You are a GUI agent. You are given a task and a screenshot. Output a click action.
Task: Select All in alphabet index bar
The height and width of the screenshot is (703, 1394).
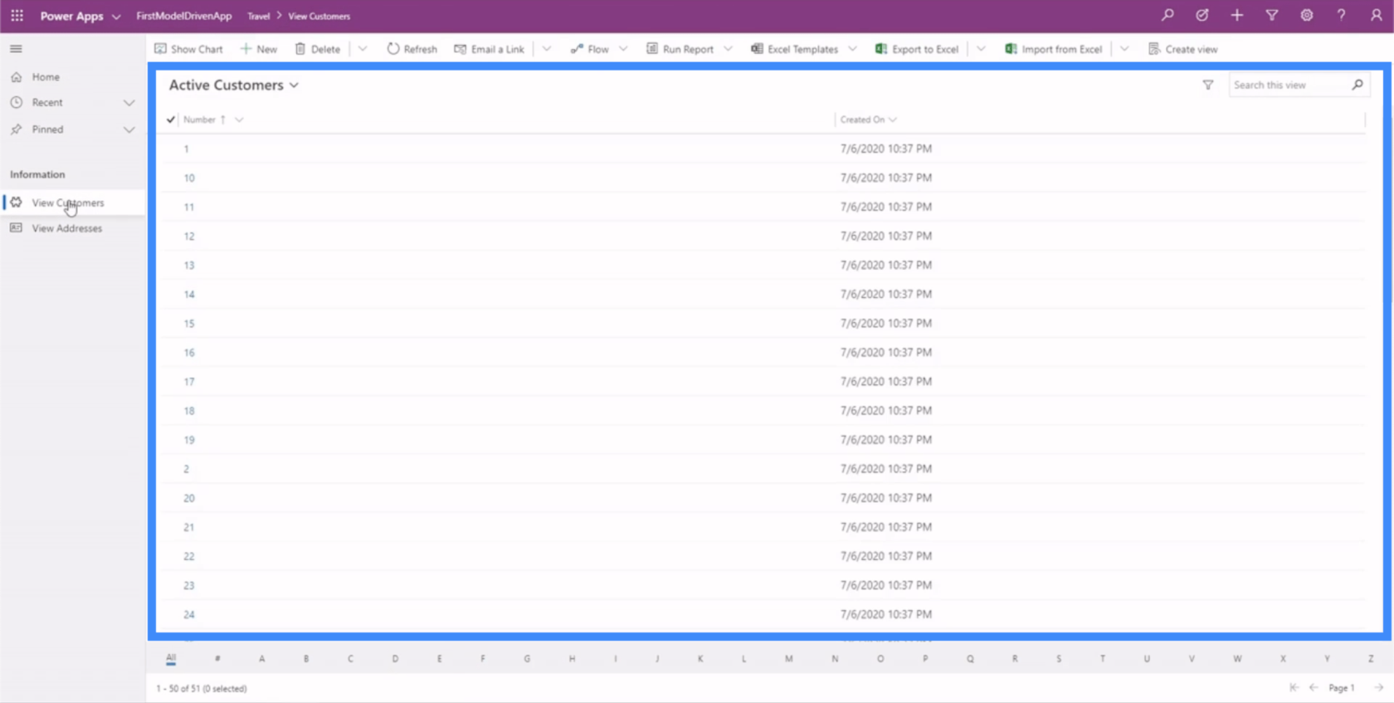pyautogui.click(x=171, y=658)
